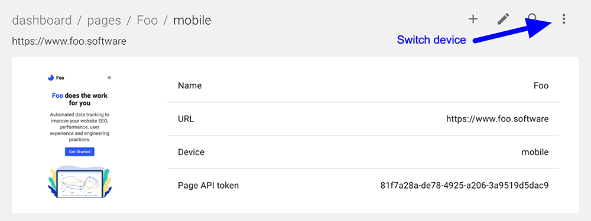Click the Device row value mobile
The height and width of the screenshot is (221, 591).
(535, 152)
